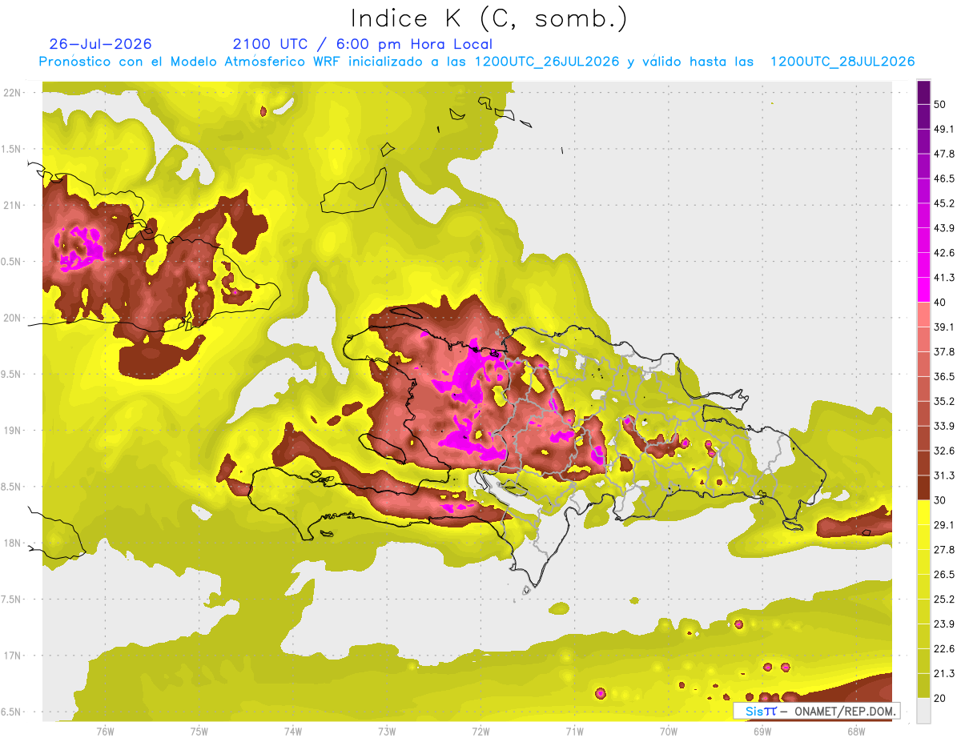This screenshot has width=961, height=742.
Task: Click the colorbar value "25.2"
Action: 944,600
